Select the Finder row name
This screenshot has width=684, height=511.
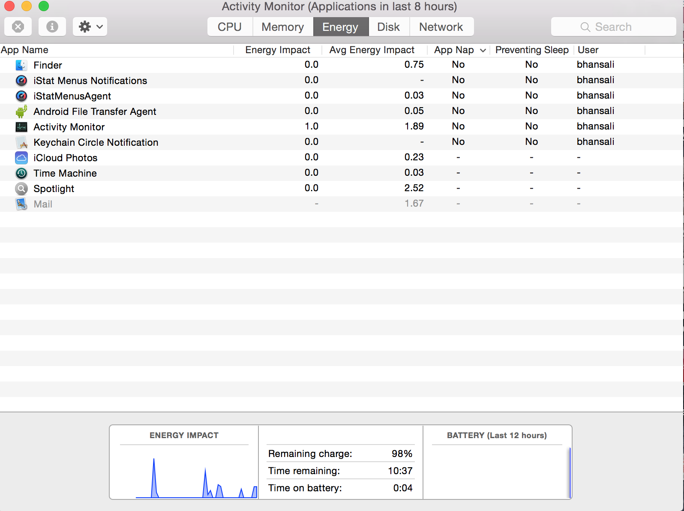tap(48, 65)
